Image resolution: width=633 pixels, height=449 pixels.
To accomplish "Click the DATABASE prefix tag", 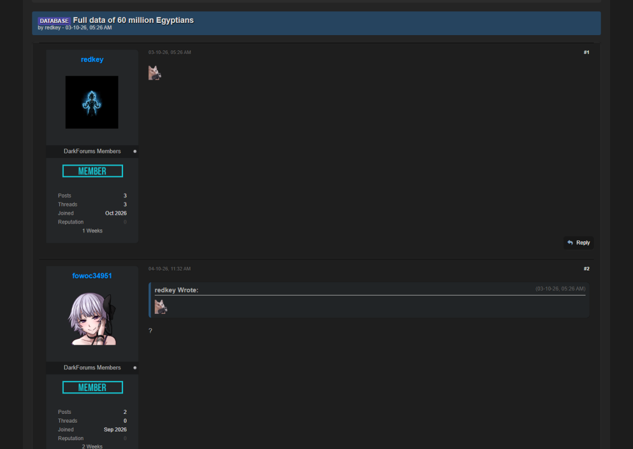I will (54, 20).
